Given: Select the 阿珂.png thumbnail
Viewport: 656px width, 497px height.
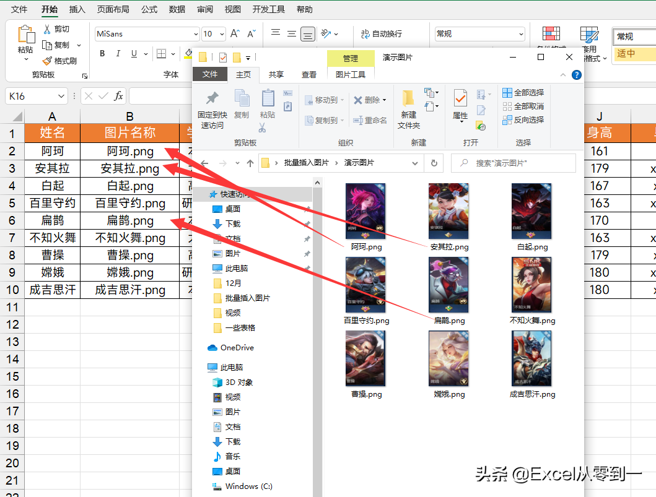Looking at the screenshot, I should tap(365, 210).
